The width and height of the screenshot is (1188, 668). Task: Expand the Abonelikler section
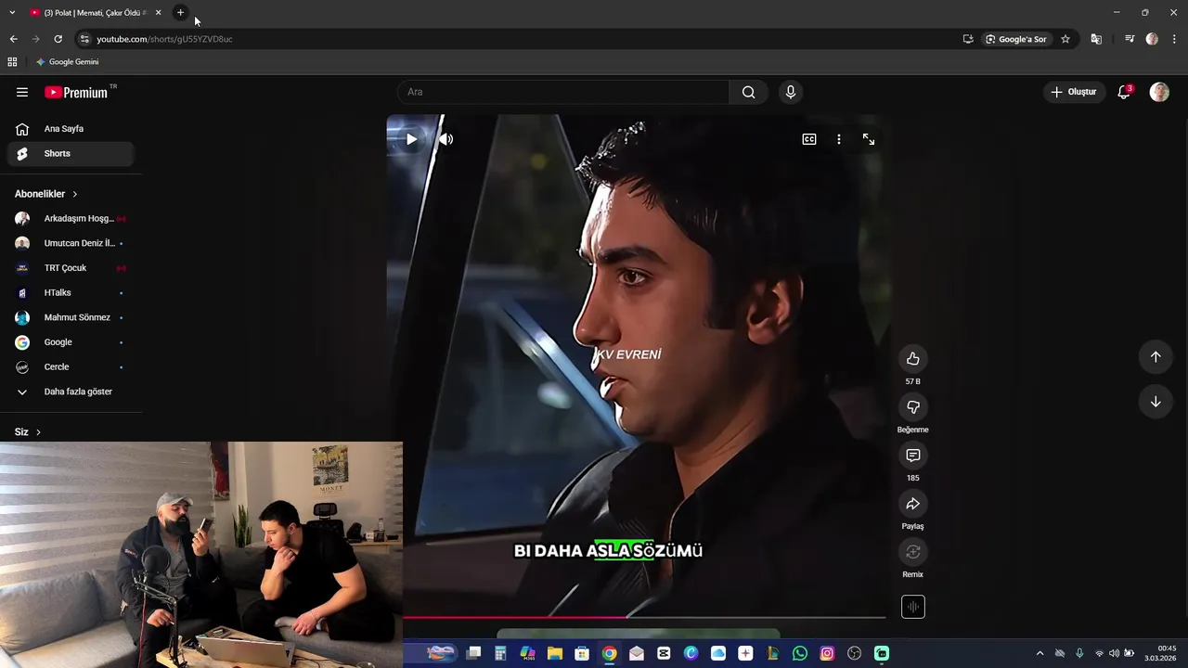pos(46,194)
